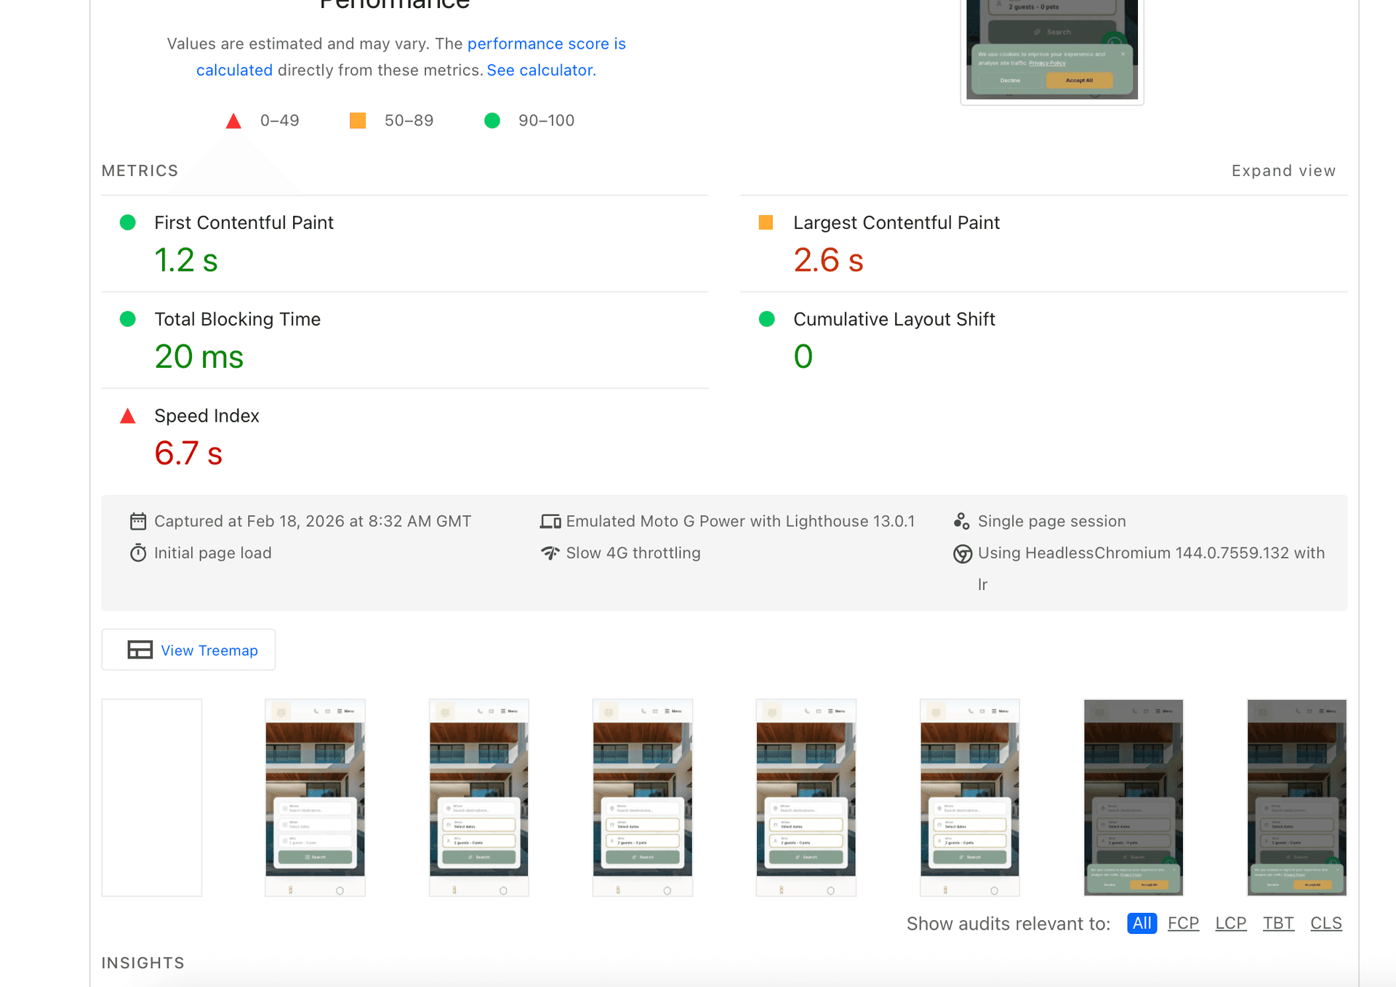Click the Single page session icon
This screenshot has width=1396, height=987.
(x=961, y=521)
